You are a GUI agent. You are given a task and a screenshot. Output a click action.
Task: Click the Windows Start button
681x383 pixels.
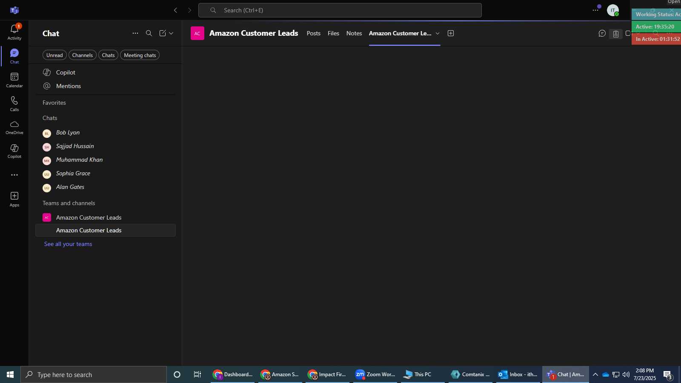coord(10,374)
